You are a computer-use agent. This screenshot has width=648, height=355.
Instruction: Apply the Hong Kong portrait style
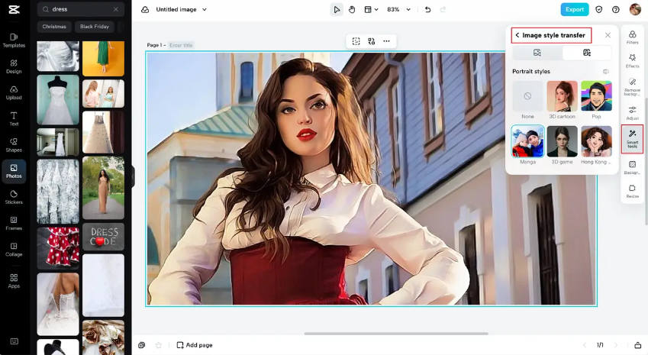pyautogui.click(x=596, y=141)
